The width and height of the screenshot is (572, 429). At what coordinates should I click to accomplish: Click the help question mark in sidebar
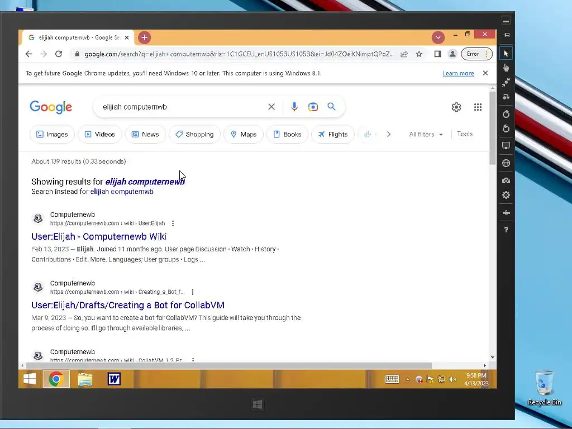506,230
